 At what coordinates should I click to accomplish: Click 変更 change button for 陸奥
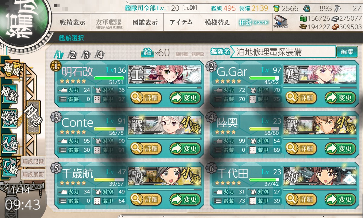coord(340,148)
